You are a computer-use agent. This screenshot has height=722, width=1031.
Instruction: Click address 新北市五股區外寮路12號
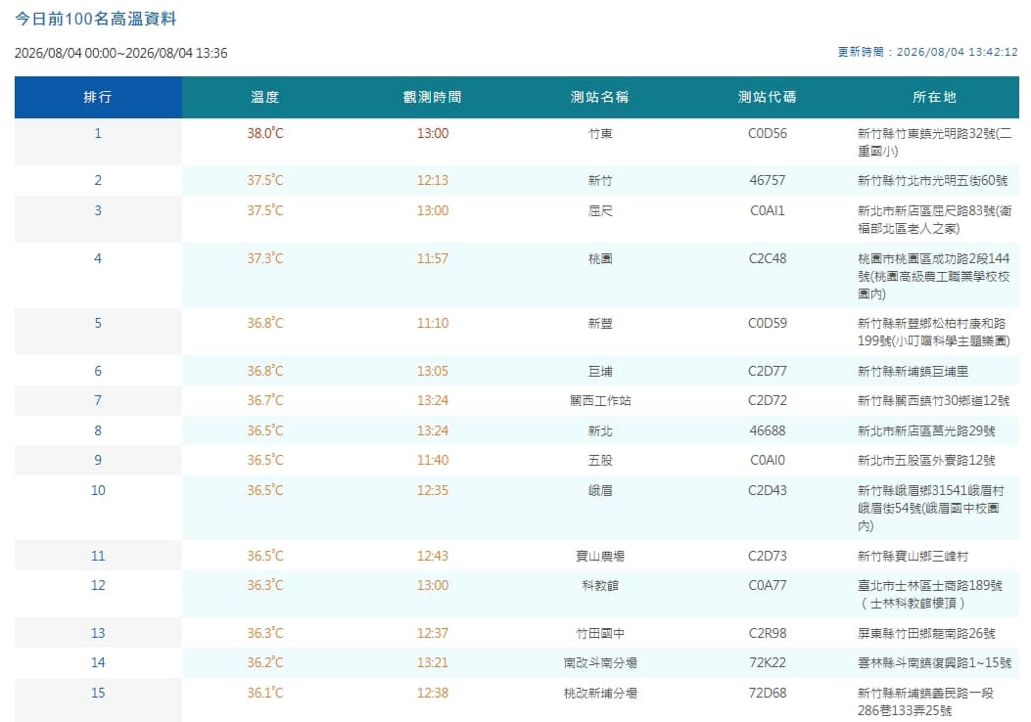coord(926,461)
